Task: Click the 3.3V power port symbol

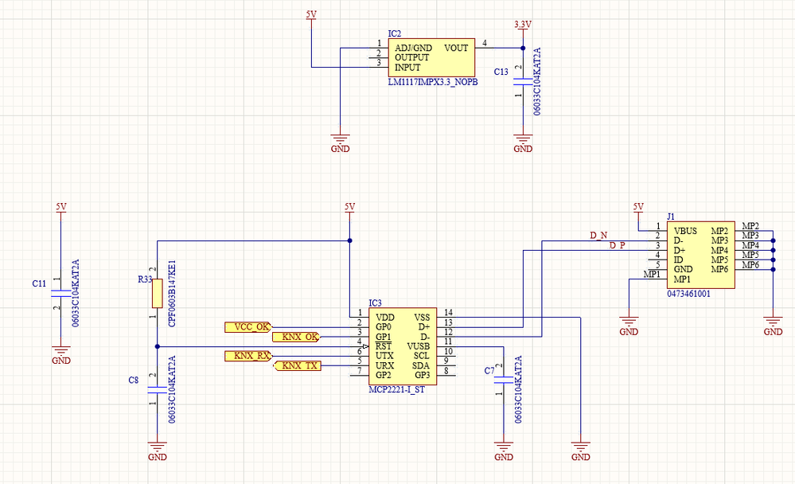Action: [523, 27]
